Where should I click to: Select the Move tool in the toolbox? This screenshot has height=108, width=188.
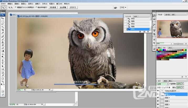3,18
